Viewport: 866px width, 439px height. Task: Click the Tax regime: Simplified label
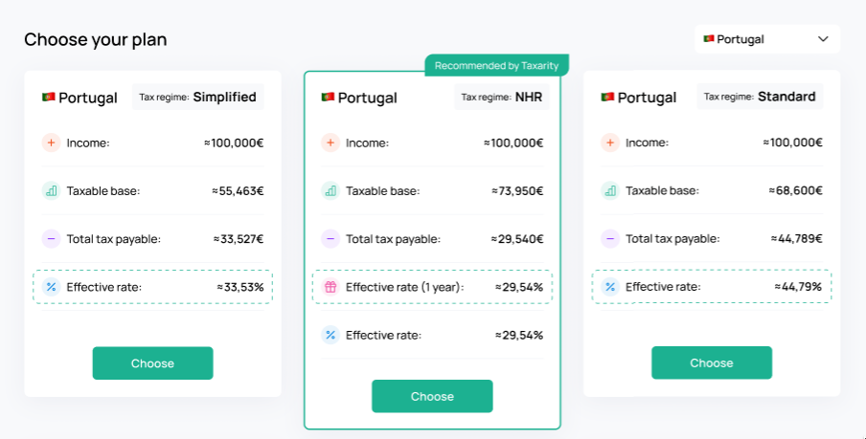click(x=197, y=97)
